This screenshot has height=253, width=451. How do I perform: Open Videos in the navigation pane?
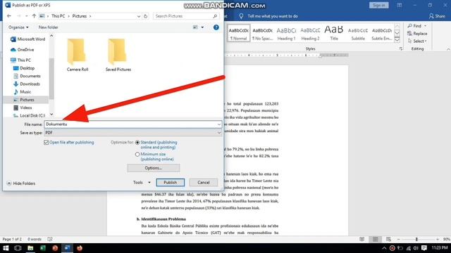pyautogui.click(x=23, y=108)
